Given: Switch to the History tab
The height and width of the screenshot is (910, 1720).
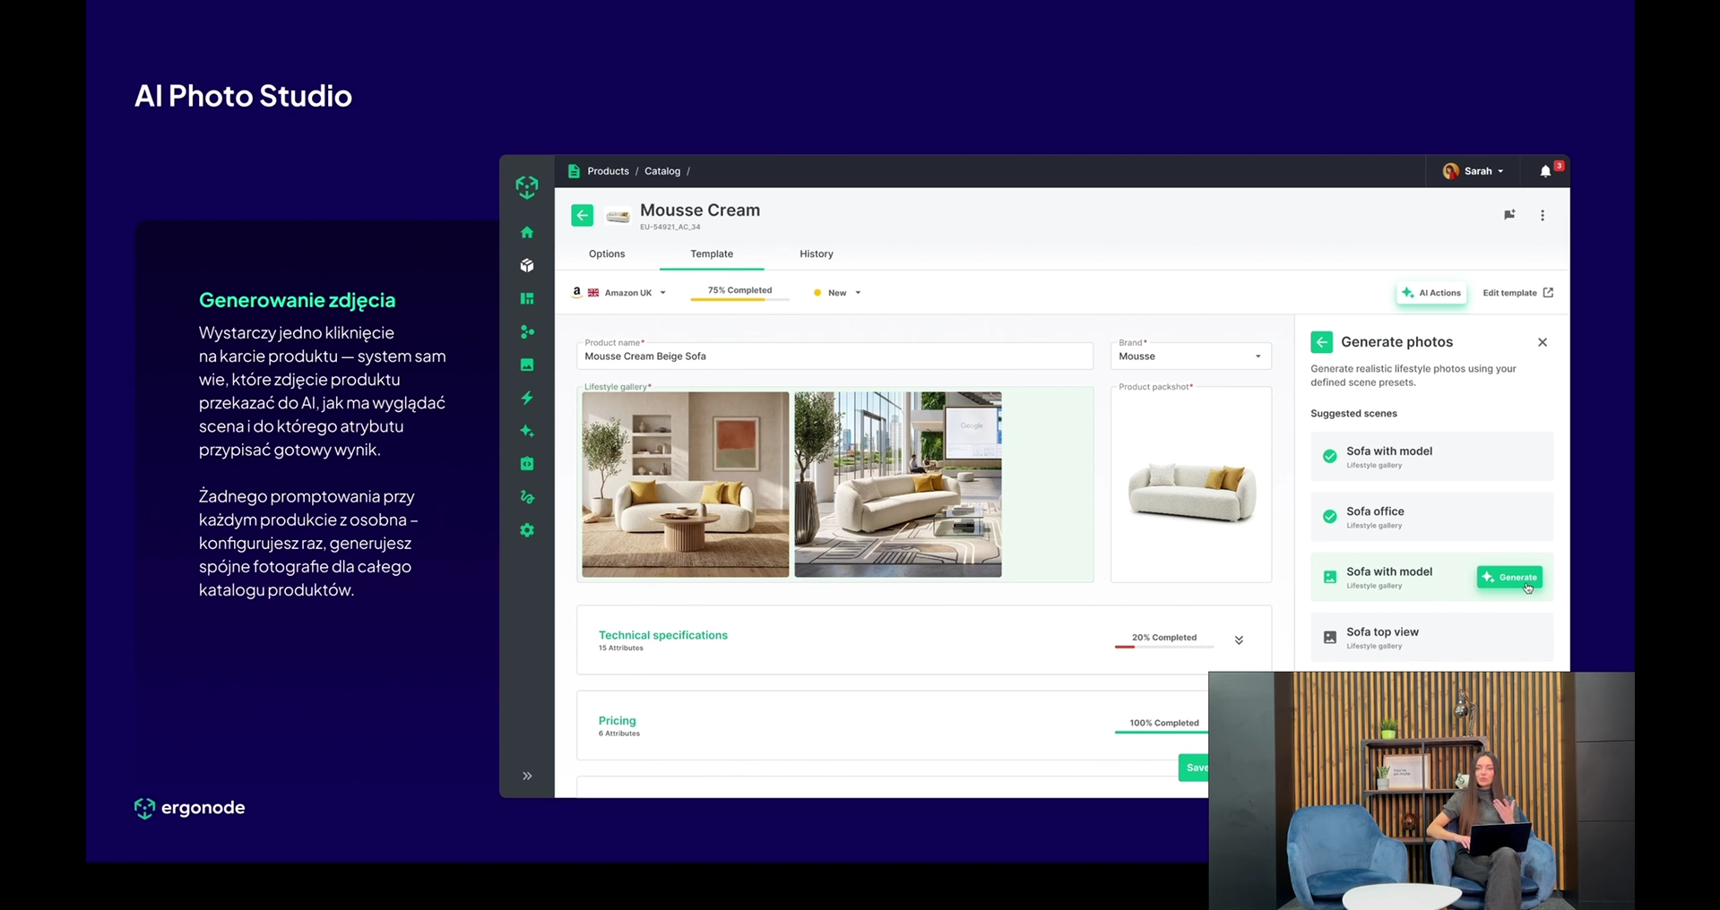Looking at the screenshot, I should [x=817, y=253].
